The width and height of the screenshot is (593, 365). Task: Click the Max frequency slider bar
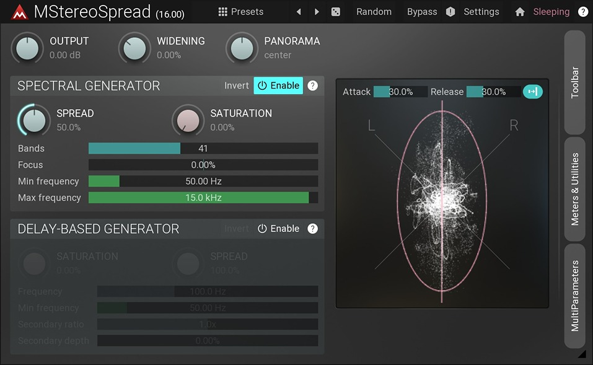203,198
